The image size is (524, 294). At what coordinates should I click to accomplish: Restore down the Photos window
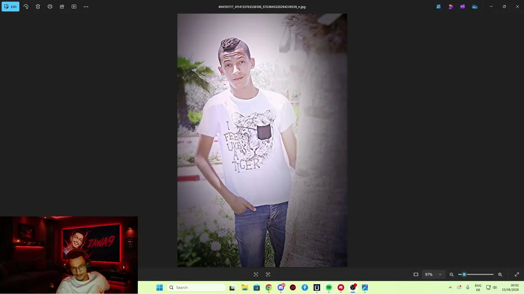pos(504,7)
